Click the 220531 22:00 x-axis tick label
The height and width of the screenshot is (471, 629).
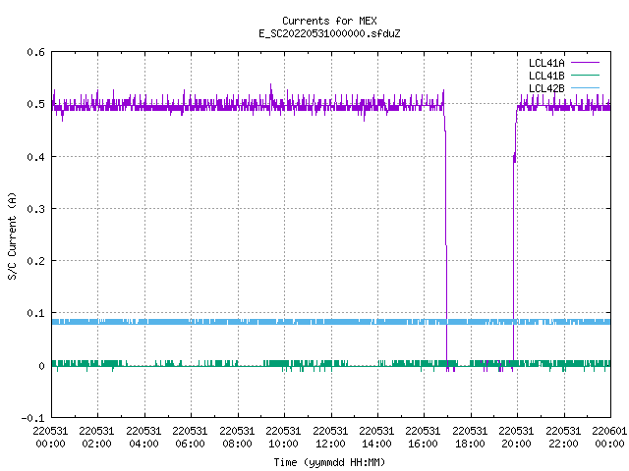click(563, 438)
